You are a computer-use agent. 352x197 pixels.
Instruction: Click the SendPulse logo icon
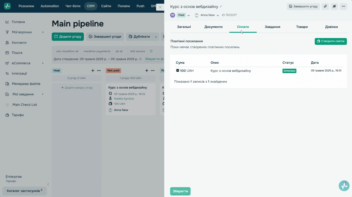tap(7, 6)
